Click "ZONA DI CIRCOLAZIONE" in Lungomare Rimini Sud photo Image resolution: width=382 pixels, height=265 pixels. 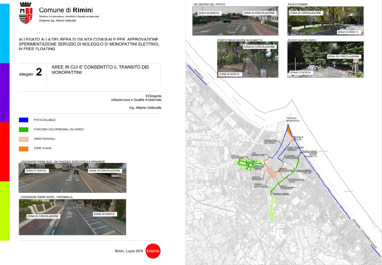coord(105,171)
